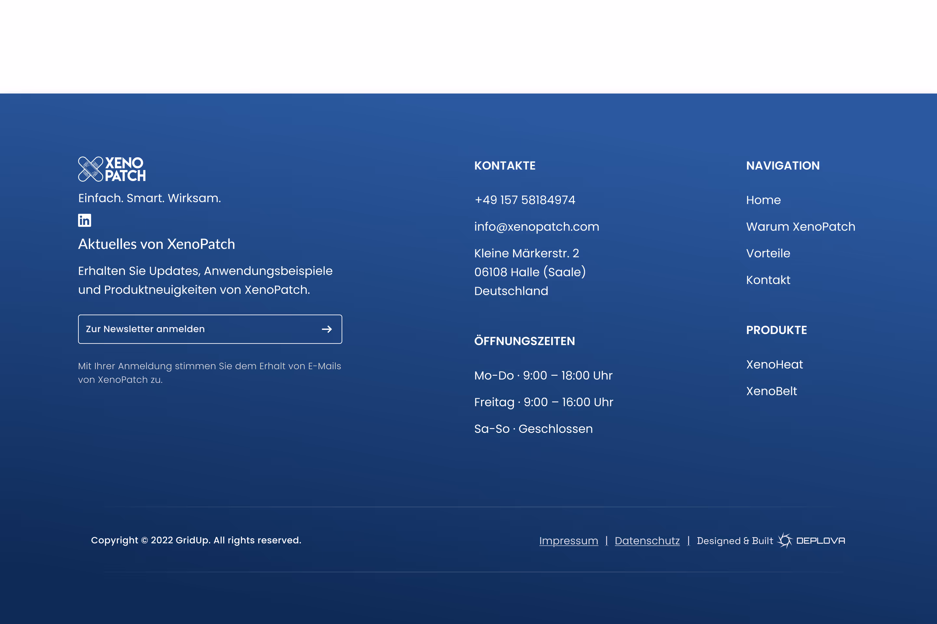Open the XenoHeat product link
This screenshot has width=937, height=624.
click(x=774, y=364)
